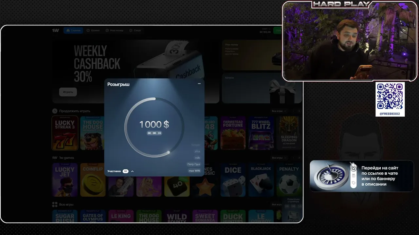This screenshot has height=235, width=419.
Task: Launch the Blackjack game
Action: pyautogui.click(x=261, y=180)
